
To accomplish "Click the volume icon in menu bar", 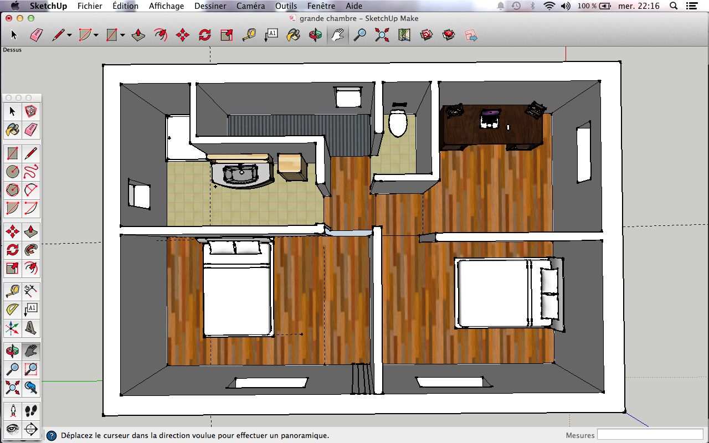I will pos(566,6).
